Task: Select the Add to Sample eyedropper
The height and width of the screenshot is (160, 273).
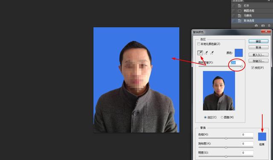Action: point(206,53)
